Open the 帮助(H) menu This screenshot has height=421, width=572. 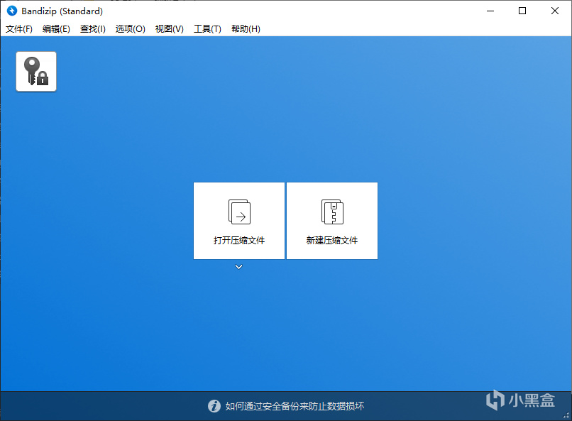tap(246, 29)
